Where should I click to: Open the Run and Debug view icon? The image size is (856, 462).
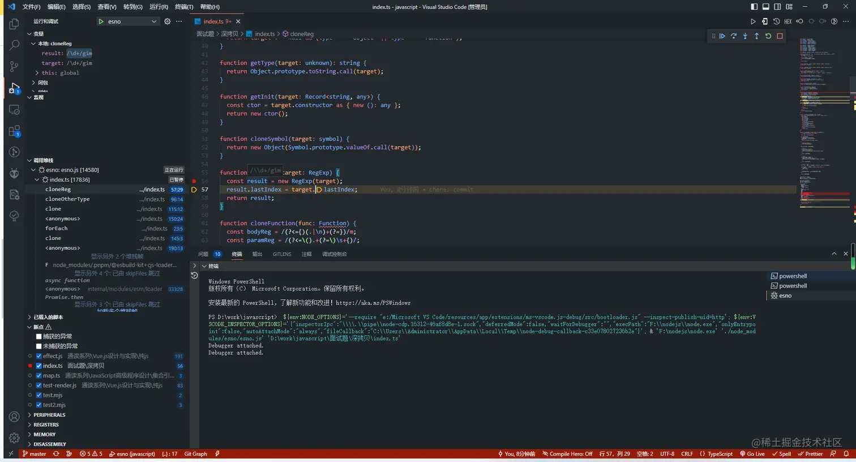pos(14,88)
